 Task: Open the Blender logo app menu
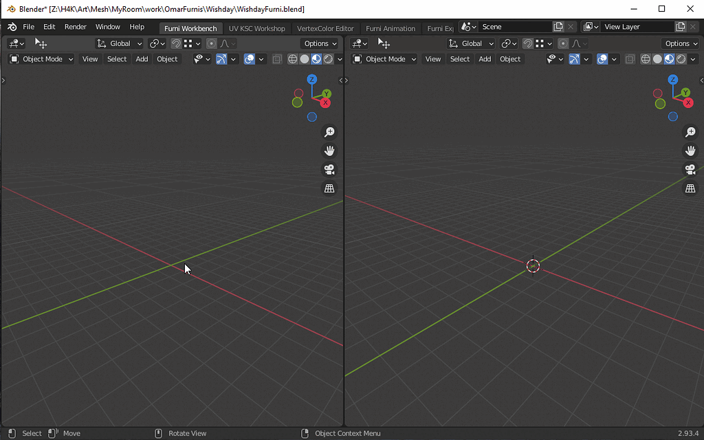click(x=12, y=27)
